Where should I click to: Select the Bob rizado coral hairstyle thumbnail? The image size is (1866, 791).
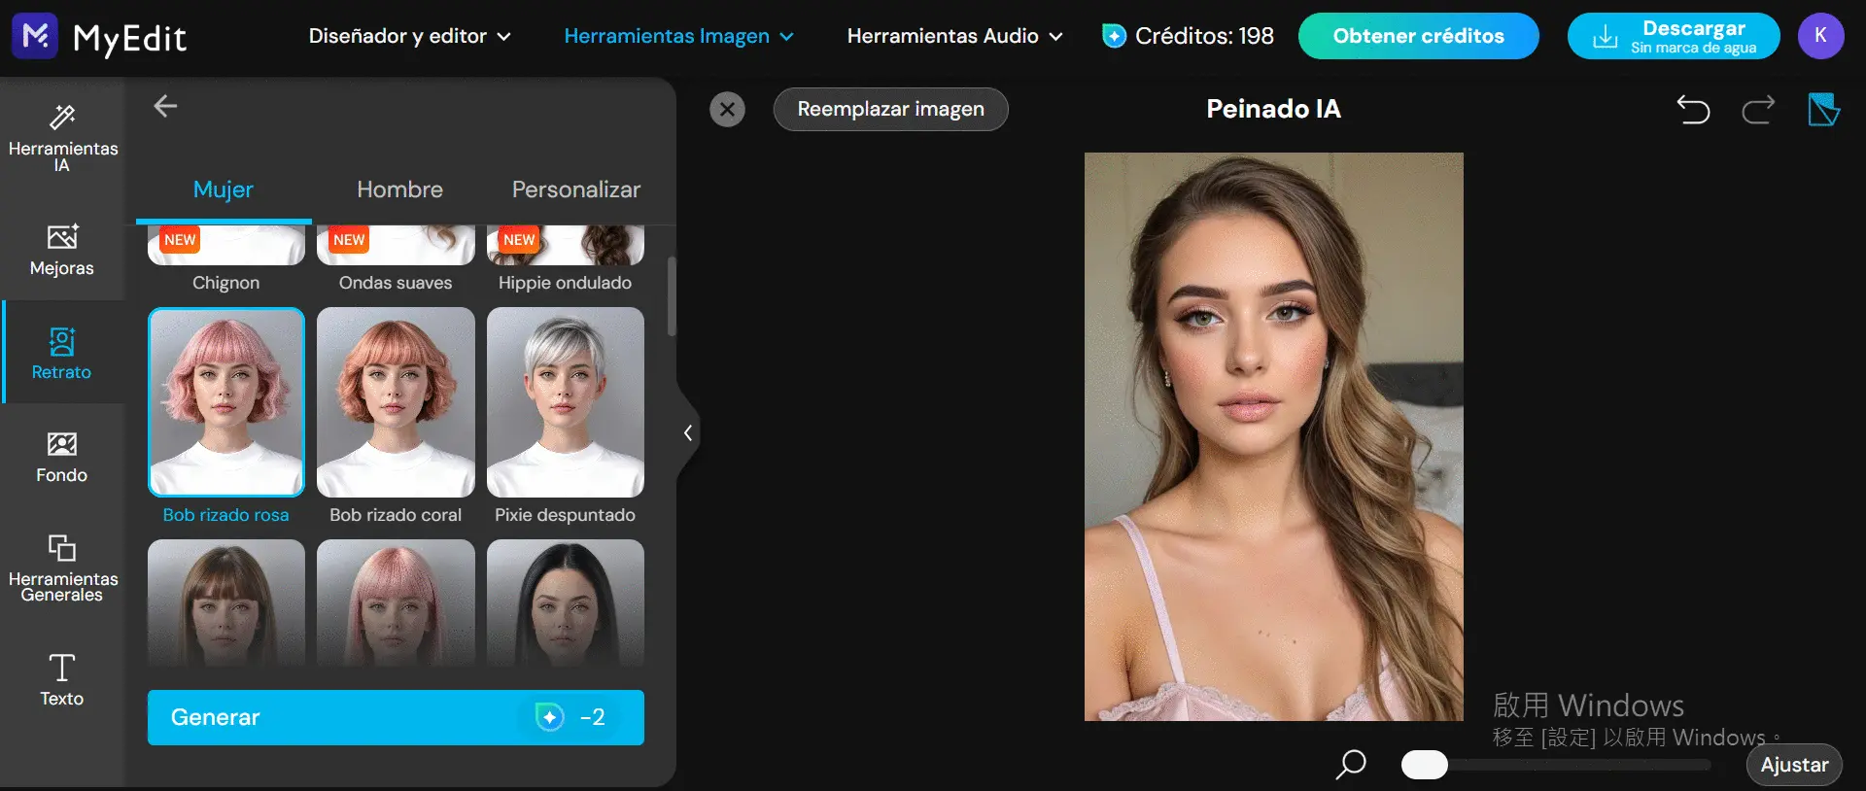pos(396,402)
